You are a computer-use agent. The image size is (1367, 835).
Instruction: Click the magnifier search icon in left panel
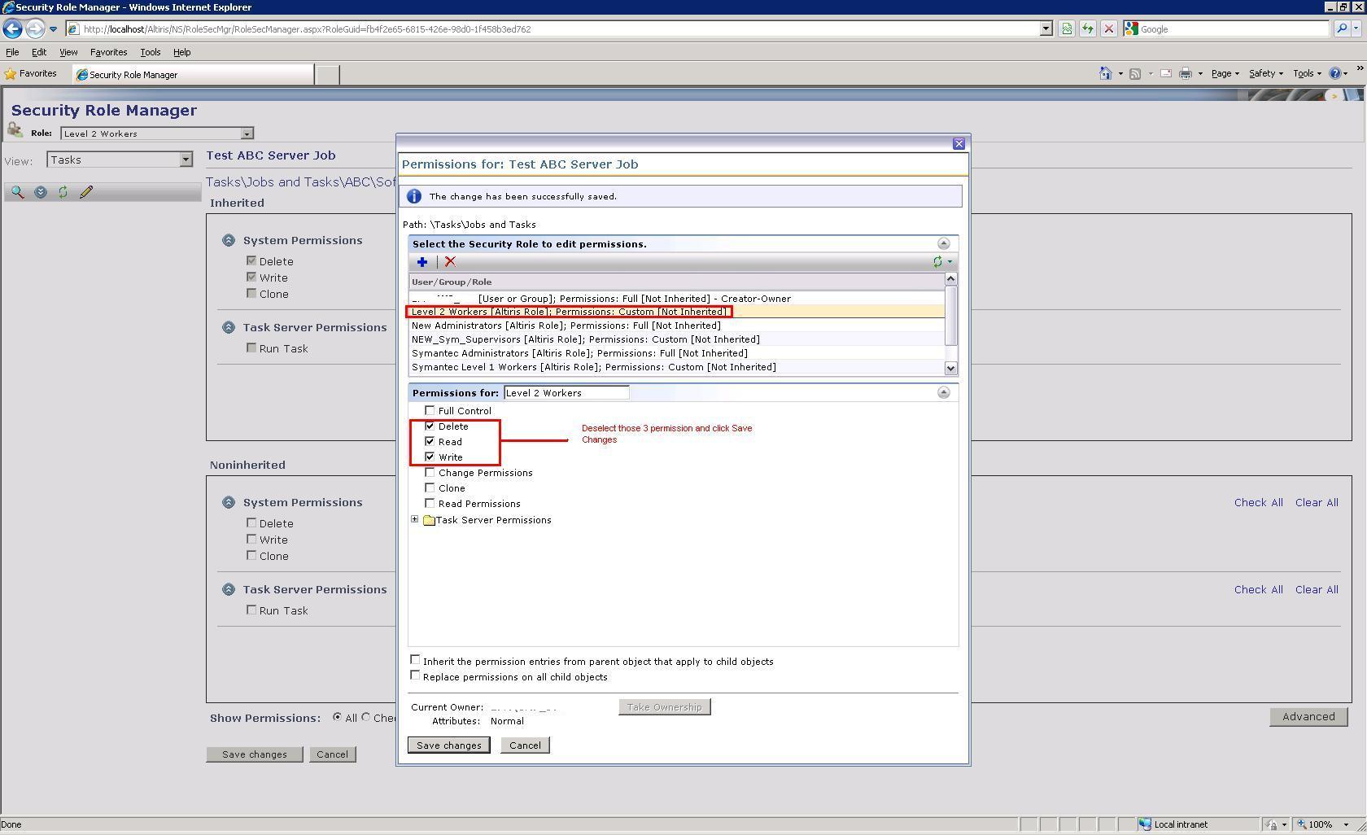[17, 193]
